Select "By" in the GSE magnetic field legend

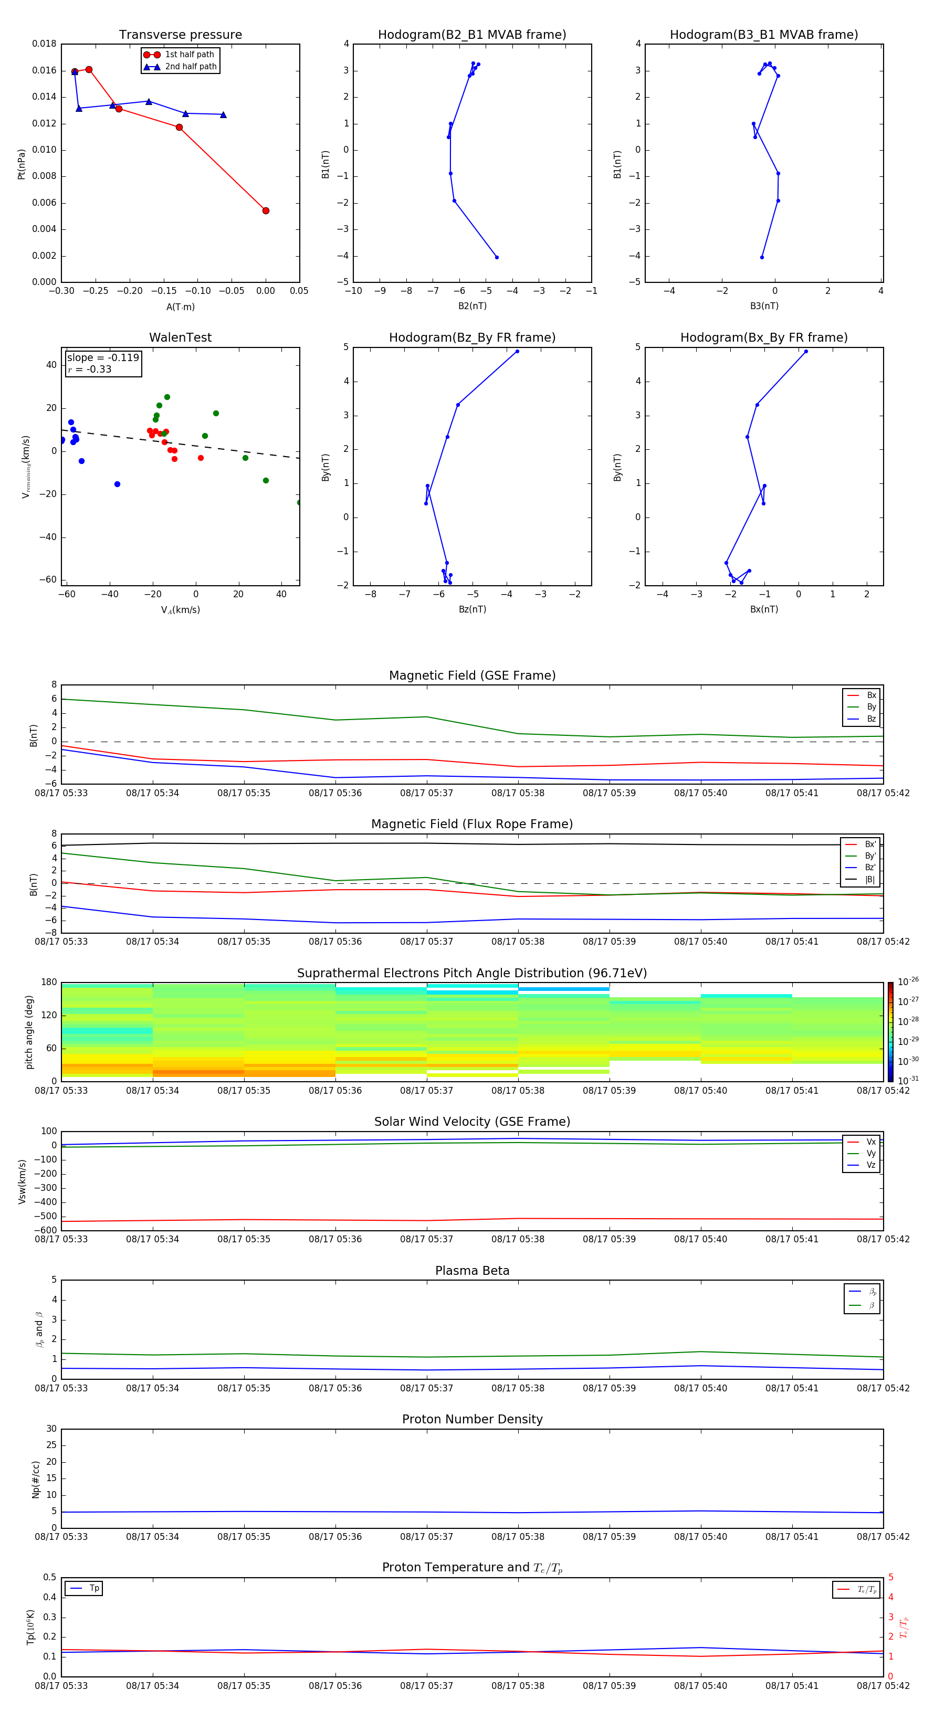click(x=862, y=706)
